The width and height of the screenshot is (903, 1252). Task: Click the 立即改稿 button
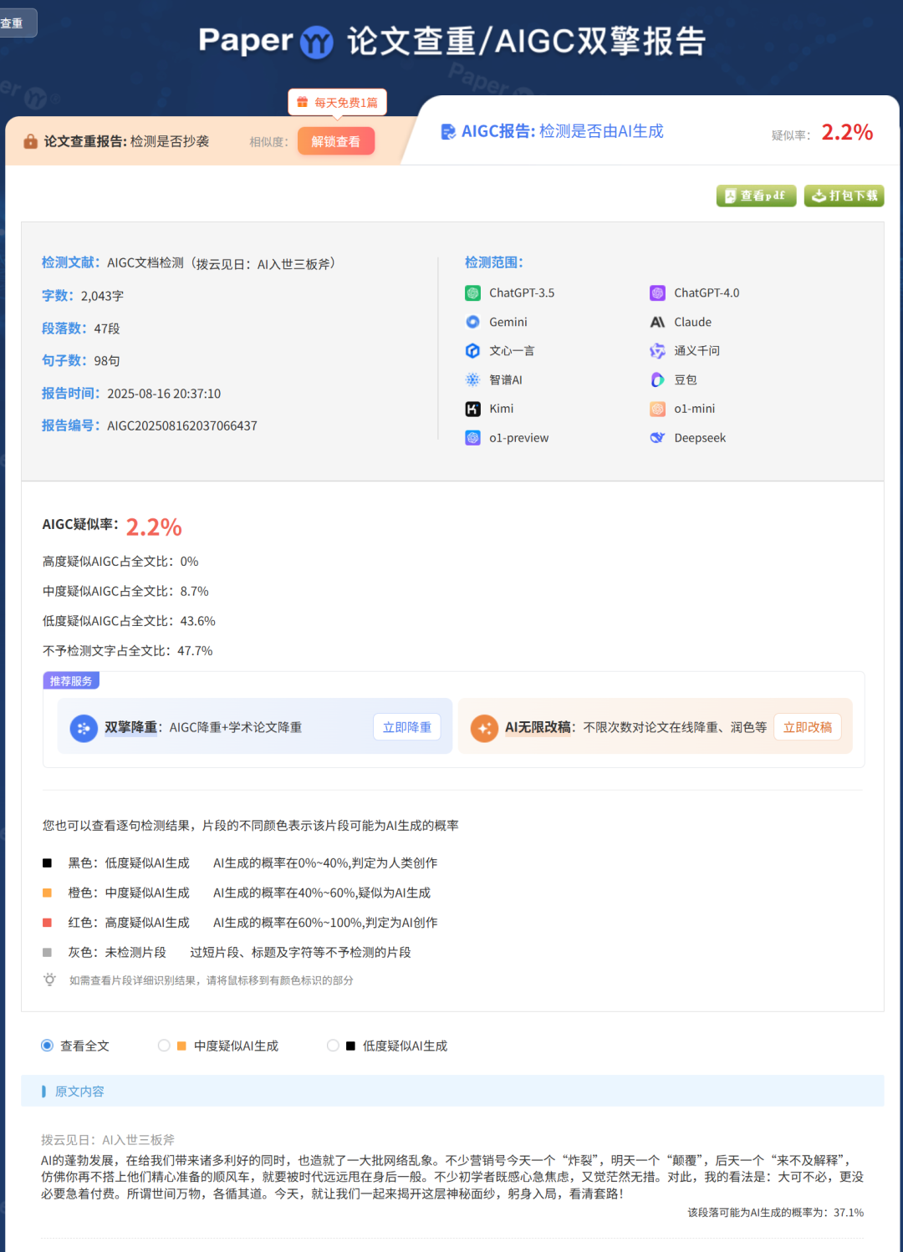(807, 727)
